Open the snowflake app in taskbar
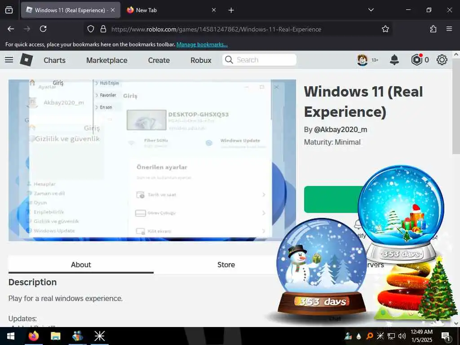 (x=99, y=336)
